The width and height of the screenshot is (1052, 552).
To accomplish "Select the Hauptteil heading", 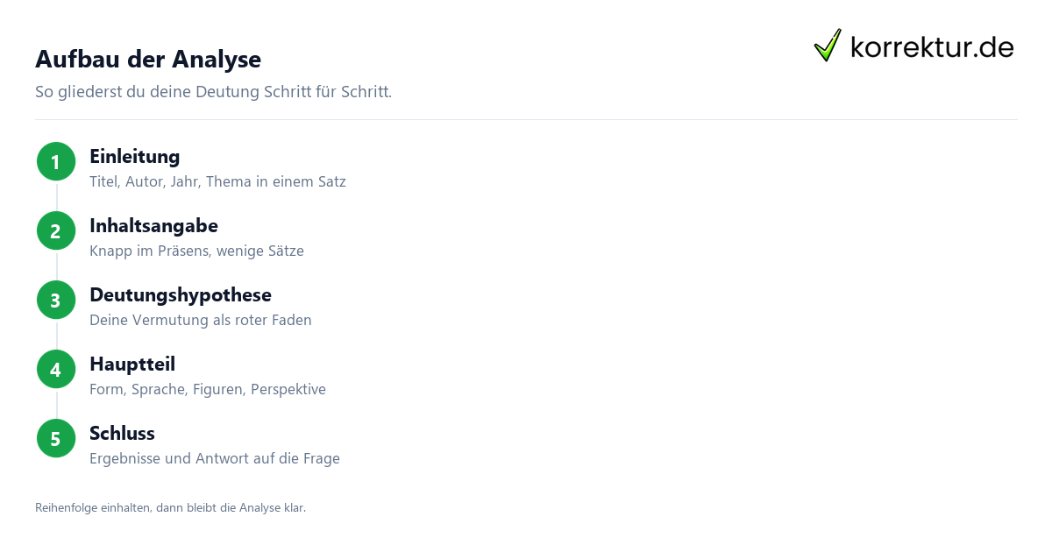I will click(x=132, y=364).
